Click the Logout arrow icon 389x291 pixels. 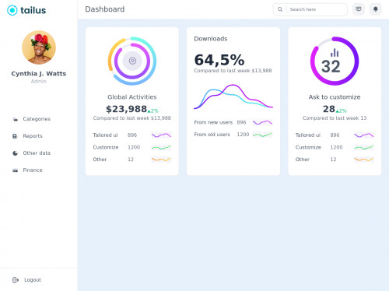[x=16, y=280]
